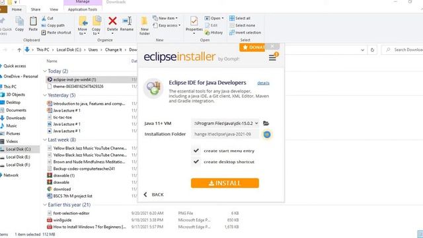Collapse the Earlier this year (21) group

(45, 205)
